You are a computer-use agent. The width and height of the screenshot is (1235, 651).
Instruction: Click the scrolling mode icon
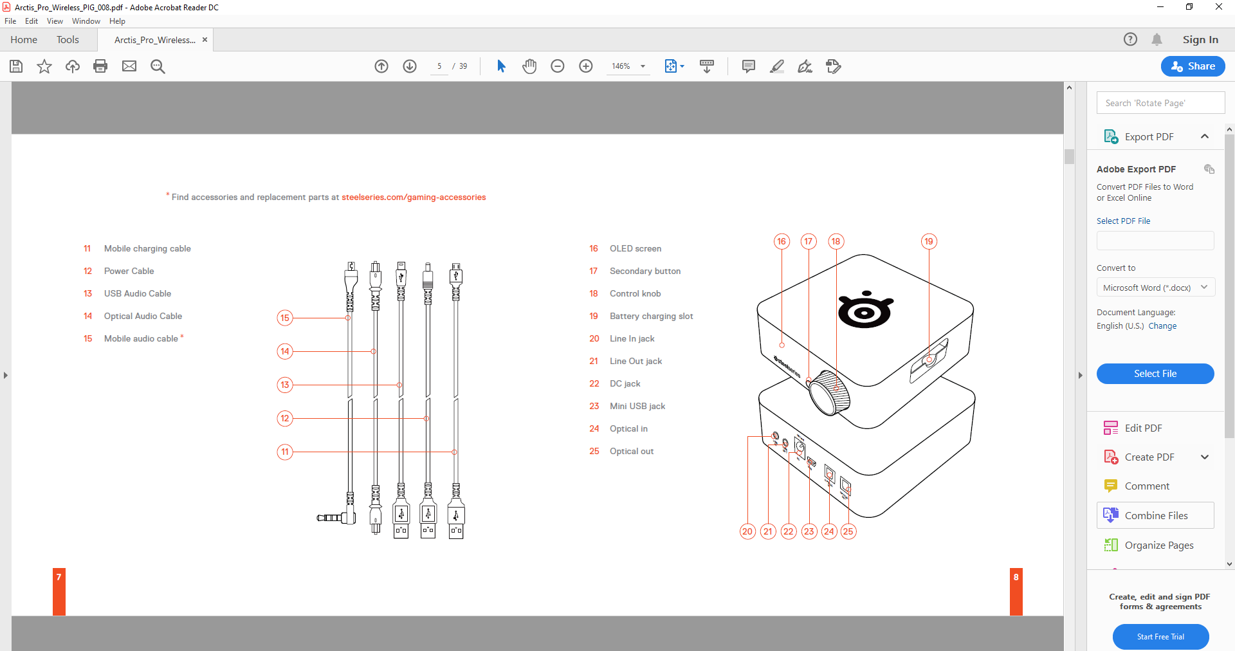point(707,66)
